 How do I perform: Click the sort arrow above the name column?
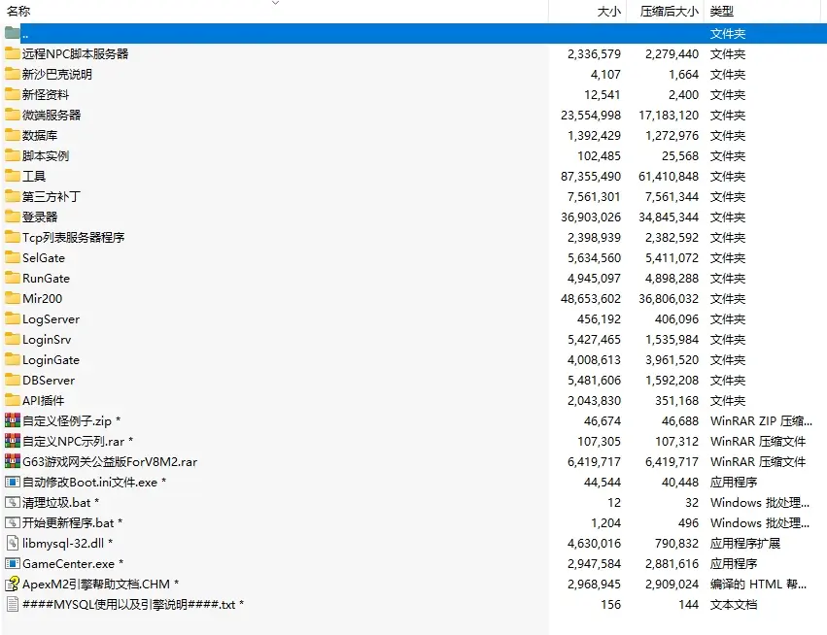275,3
